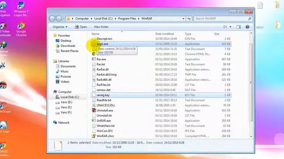Select Local Disk (C:) drive
This screenshot has width=284, height=159.
click(67, 97)
